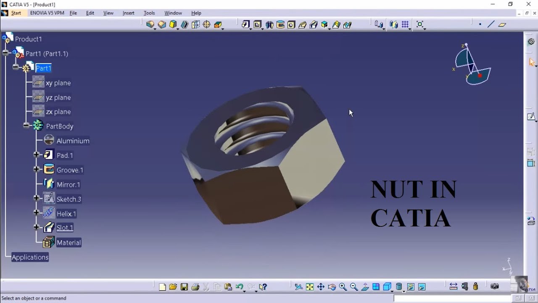Click the Normal View icon
538x303 pixels.
[365, 287]
